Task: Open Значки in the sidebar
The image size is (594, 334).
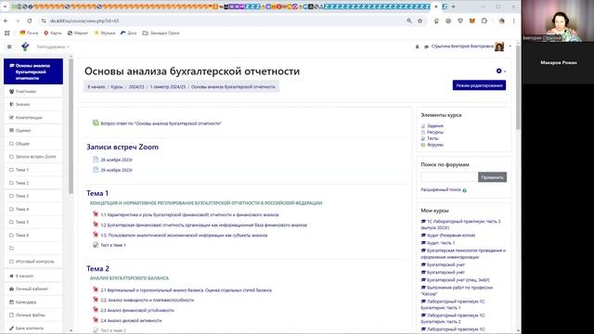Action: pyautogui.click(x=33, y=104)
